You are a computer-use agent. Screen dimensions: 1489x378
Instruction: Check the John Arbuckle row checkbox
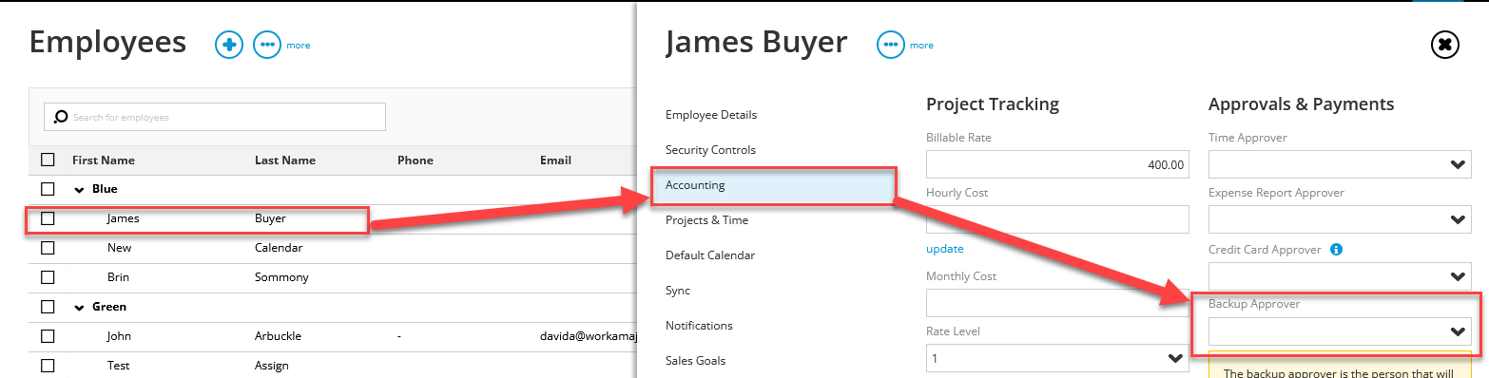point(48,336)
